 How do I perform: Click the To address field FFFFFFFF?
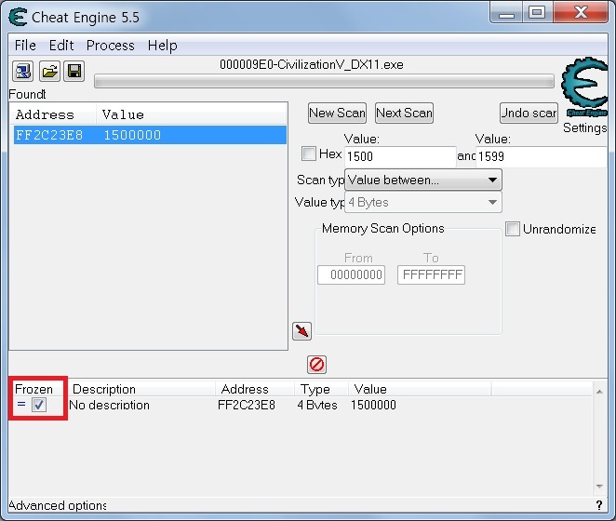432,274
